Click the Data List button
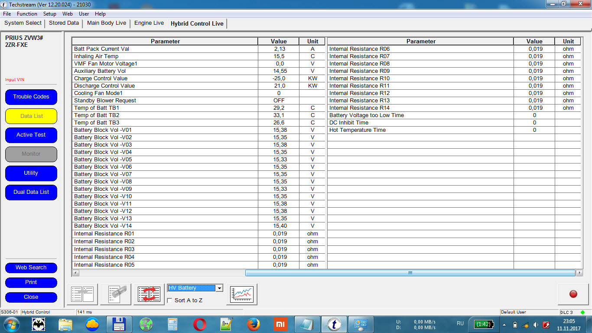 [x=31, y=116]
